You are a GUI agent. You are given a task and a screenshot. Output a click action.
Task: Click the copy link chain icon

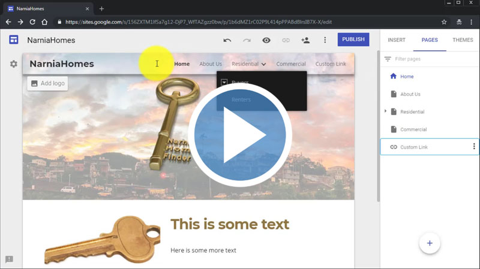tap(286, 40)
